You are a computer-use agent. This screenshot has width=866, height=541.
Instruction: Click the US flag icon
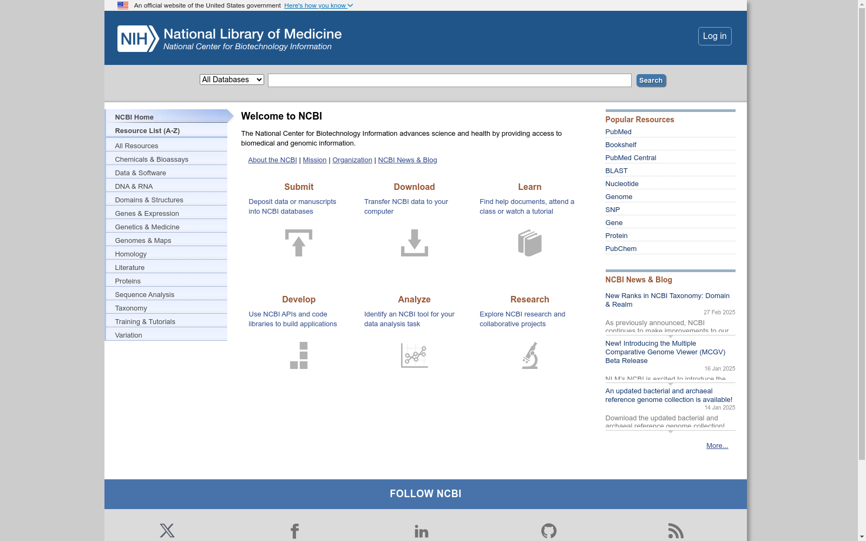coord(123,5)
